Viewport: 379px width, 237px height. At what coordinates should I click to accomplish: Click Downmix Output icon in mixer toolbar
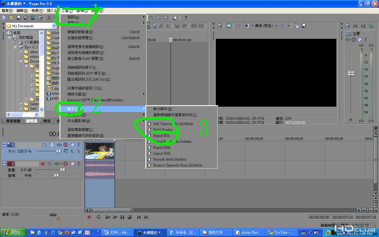tap(355, 26)
